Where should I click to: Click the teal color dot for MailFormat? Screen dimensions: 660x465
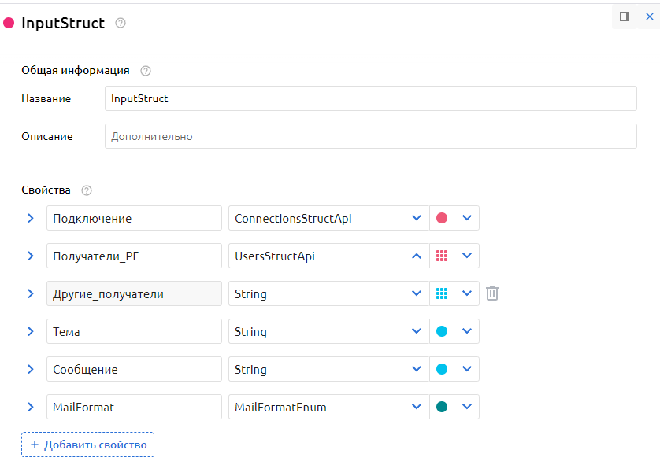click(x=442, y=407)
